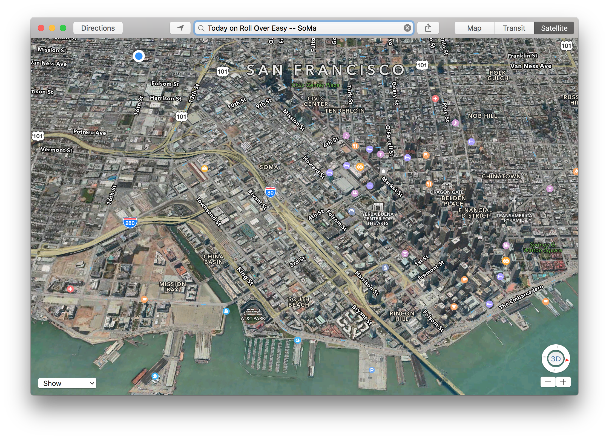609x439 pixels.
Task: Click the Interstate 280 highway shield
Action: click(x=130, y=223)
